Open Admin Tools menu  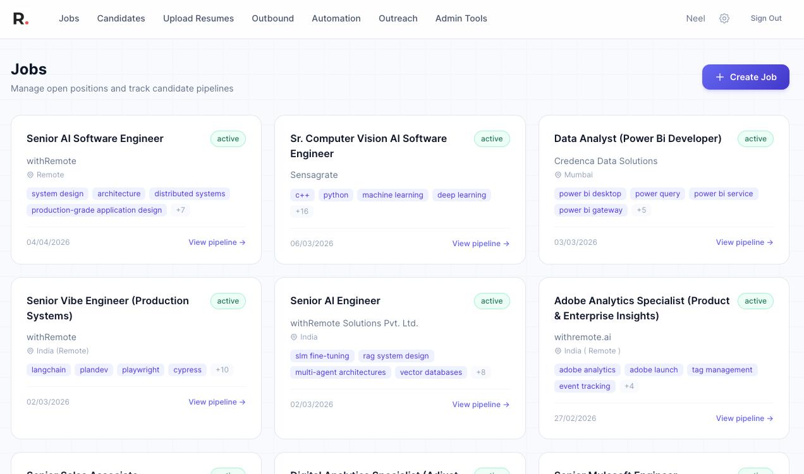(461, 18)
